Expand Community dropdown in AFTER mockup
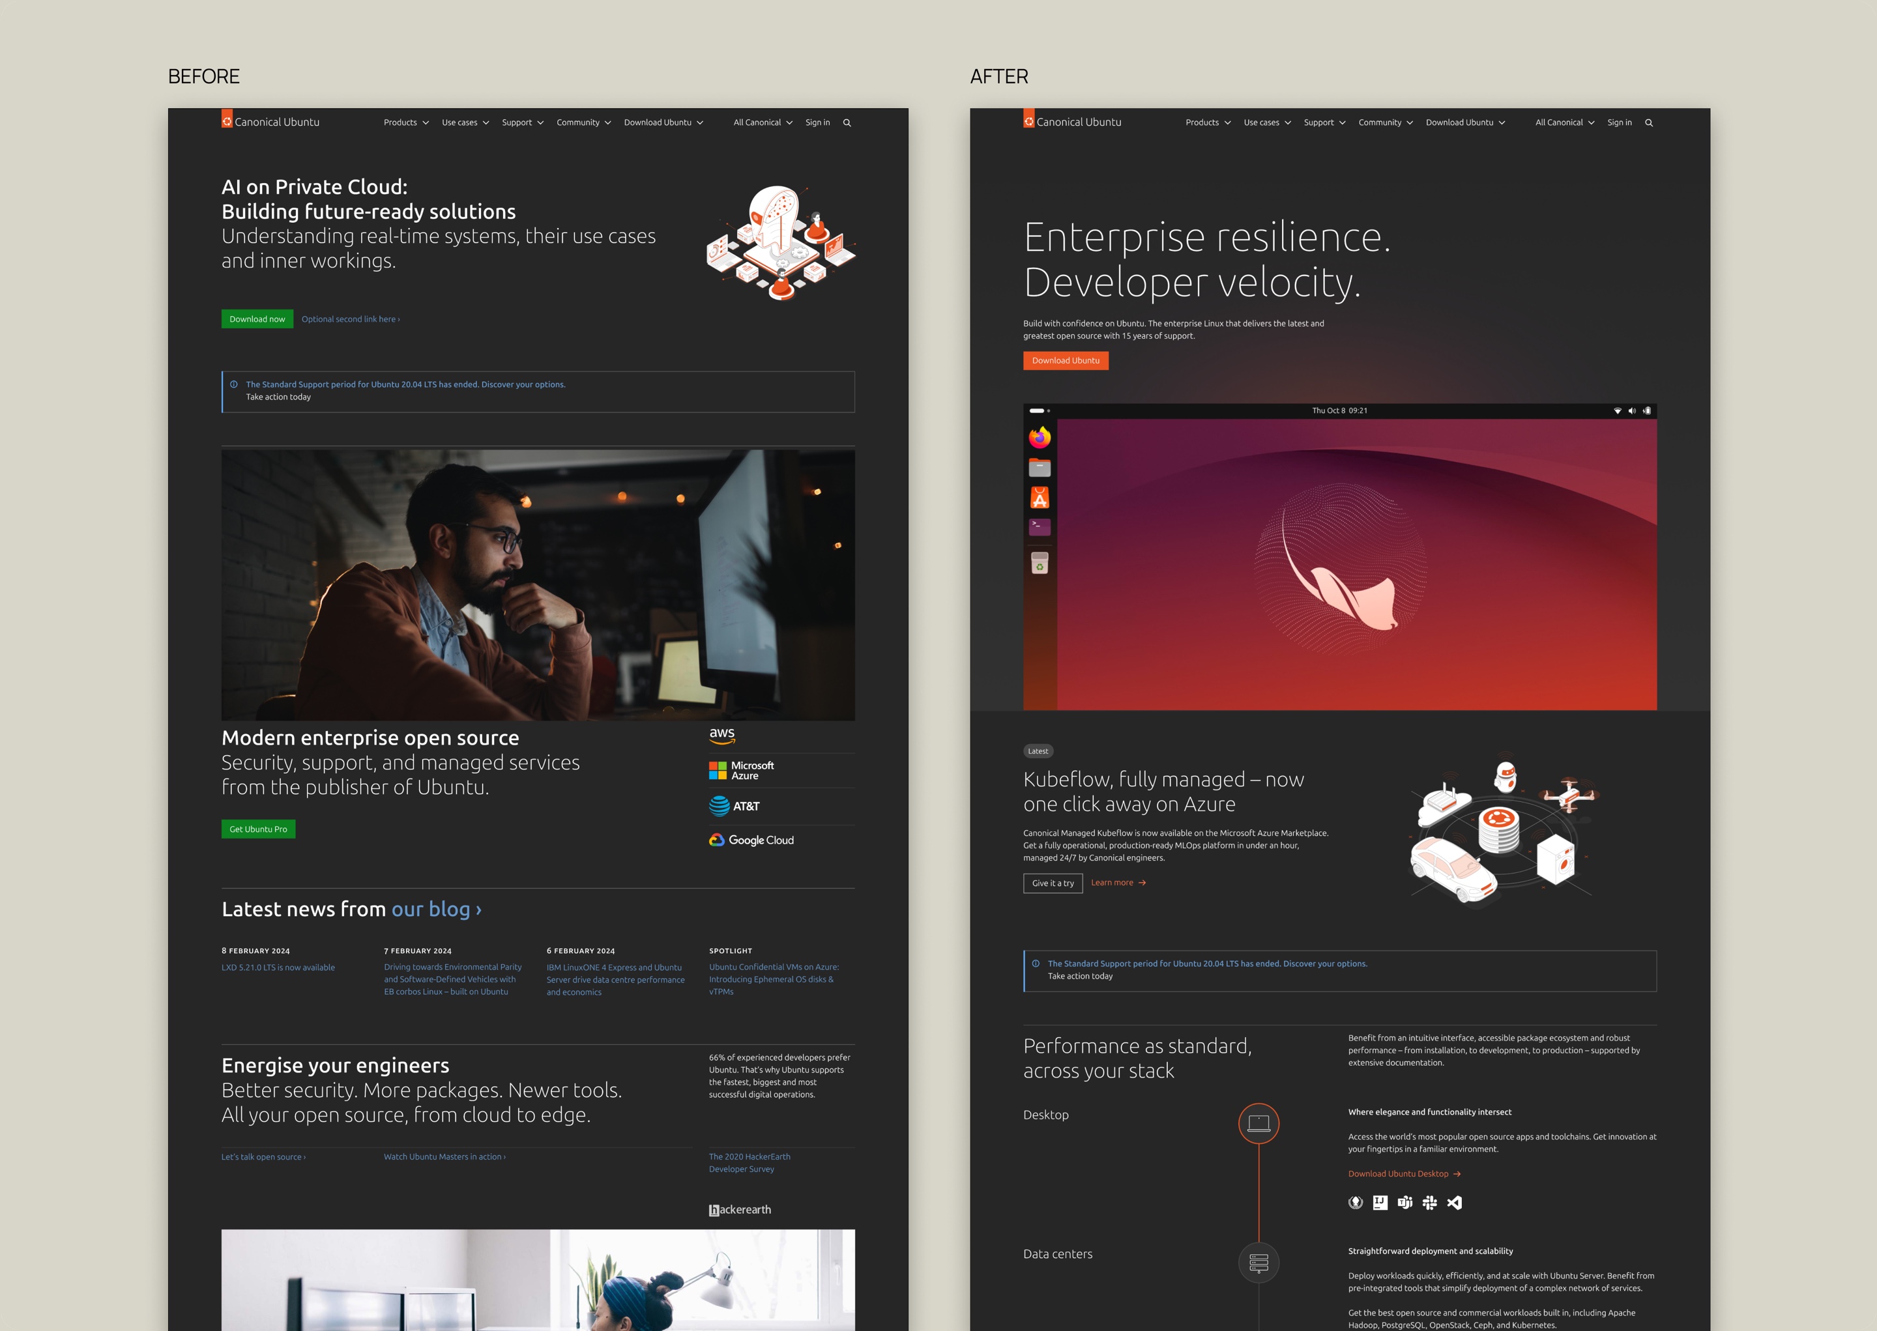 pyautogui.click(x=1385, y=123)
